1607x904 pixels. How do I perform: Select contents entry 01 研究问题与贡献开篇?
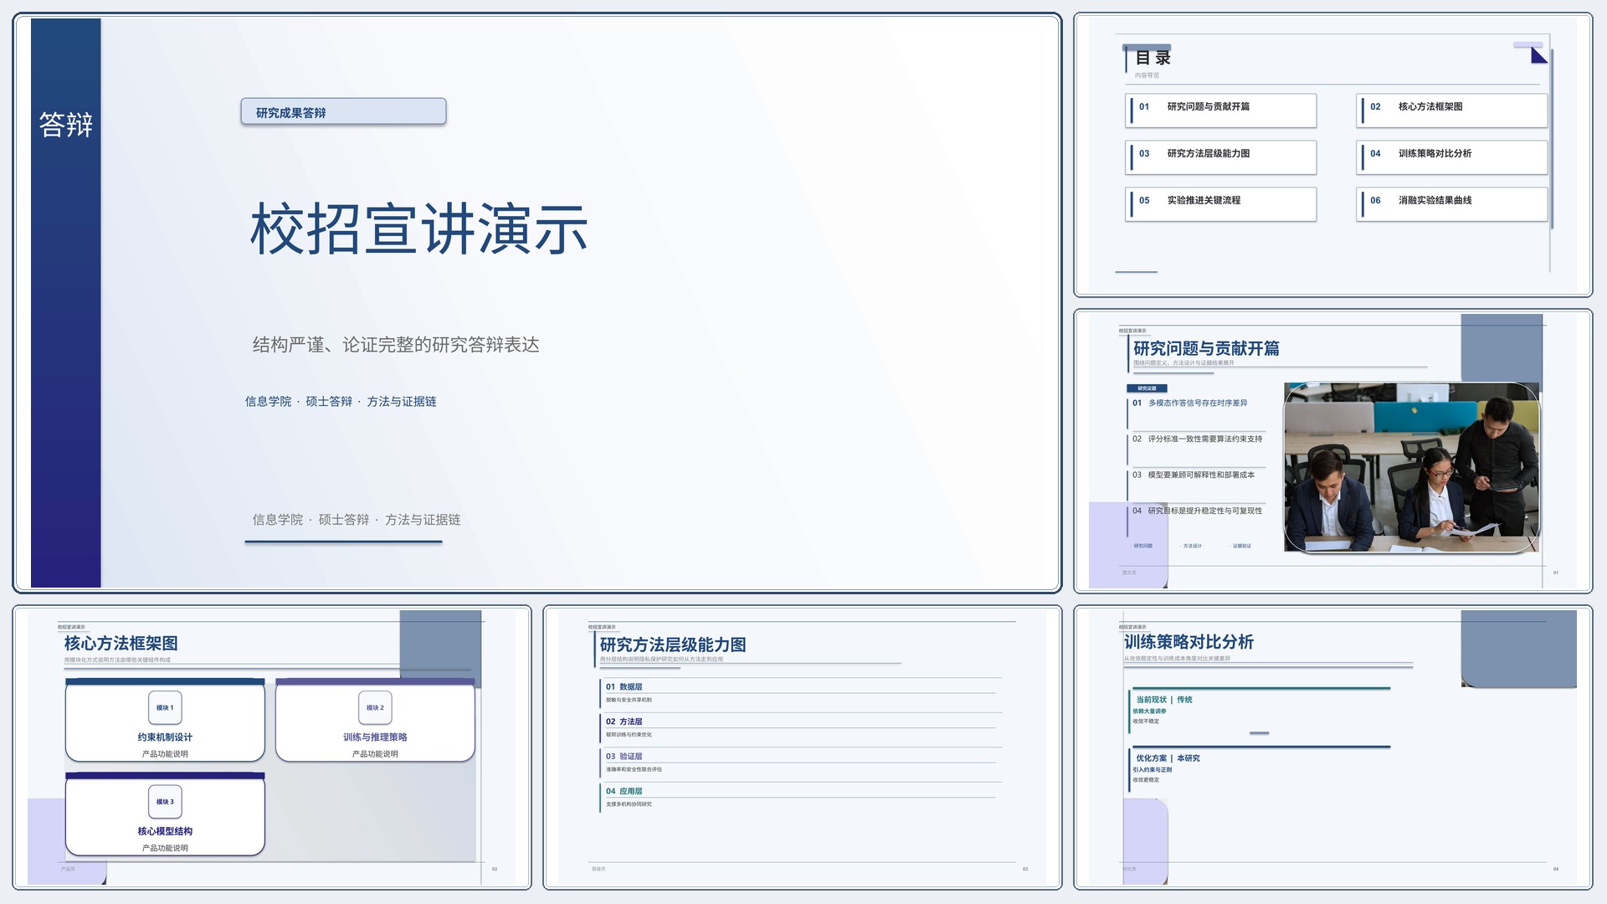[x=1220, y=110]
